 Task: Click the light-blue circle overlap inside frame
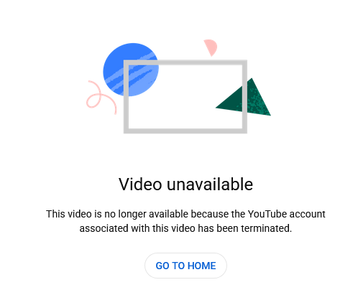coord(142,80)
